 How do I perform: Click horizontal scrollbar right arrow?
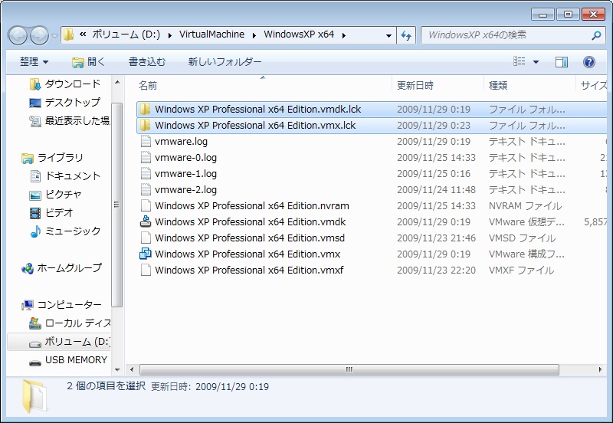click(600, 369)
